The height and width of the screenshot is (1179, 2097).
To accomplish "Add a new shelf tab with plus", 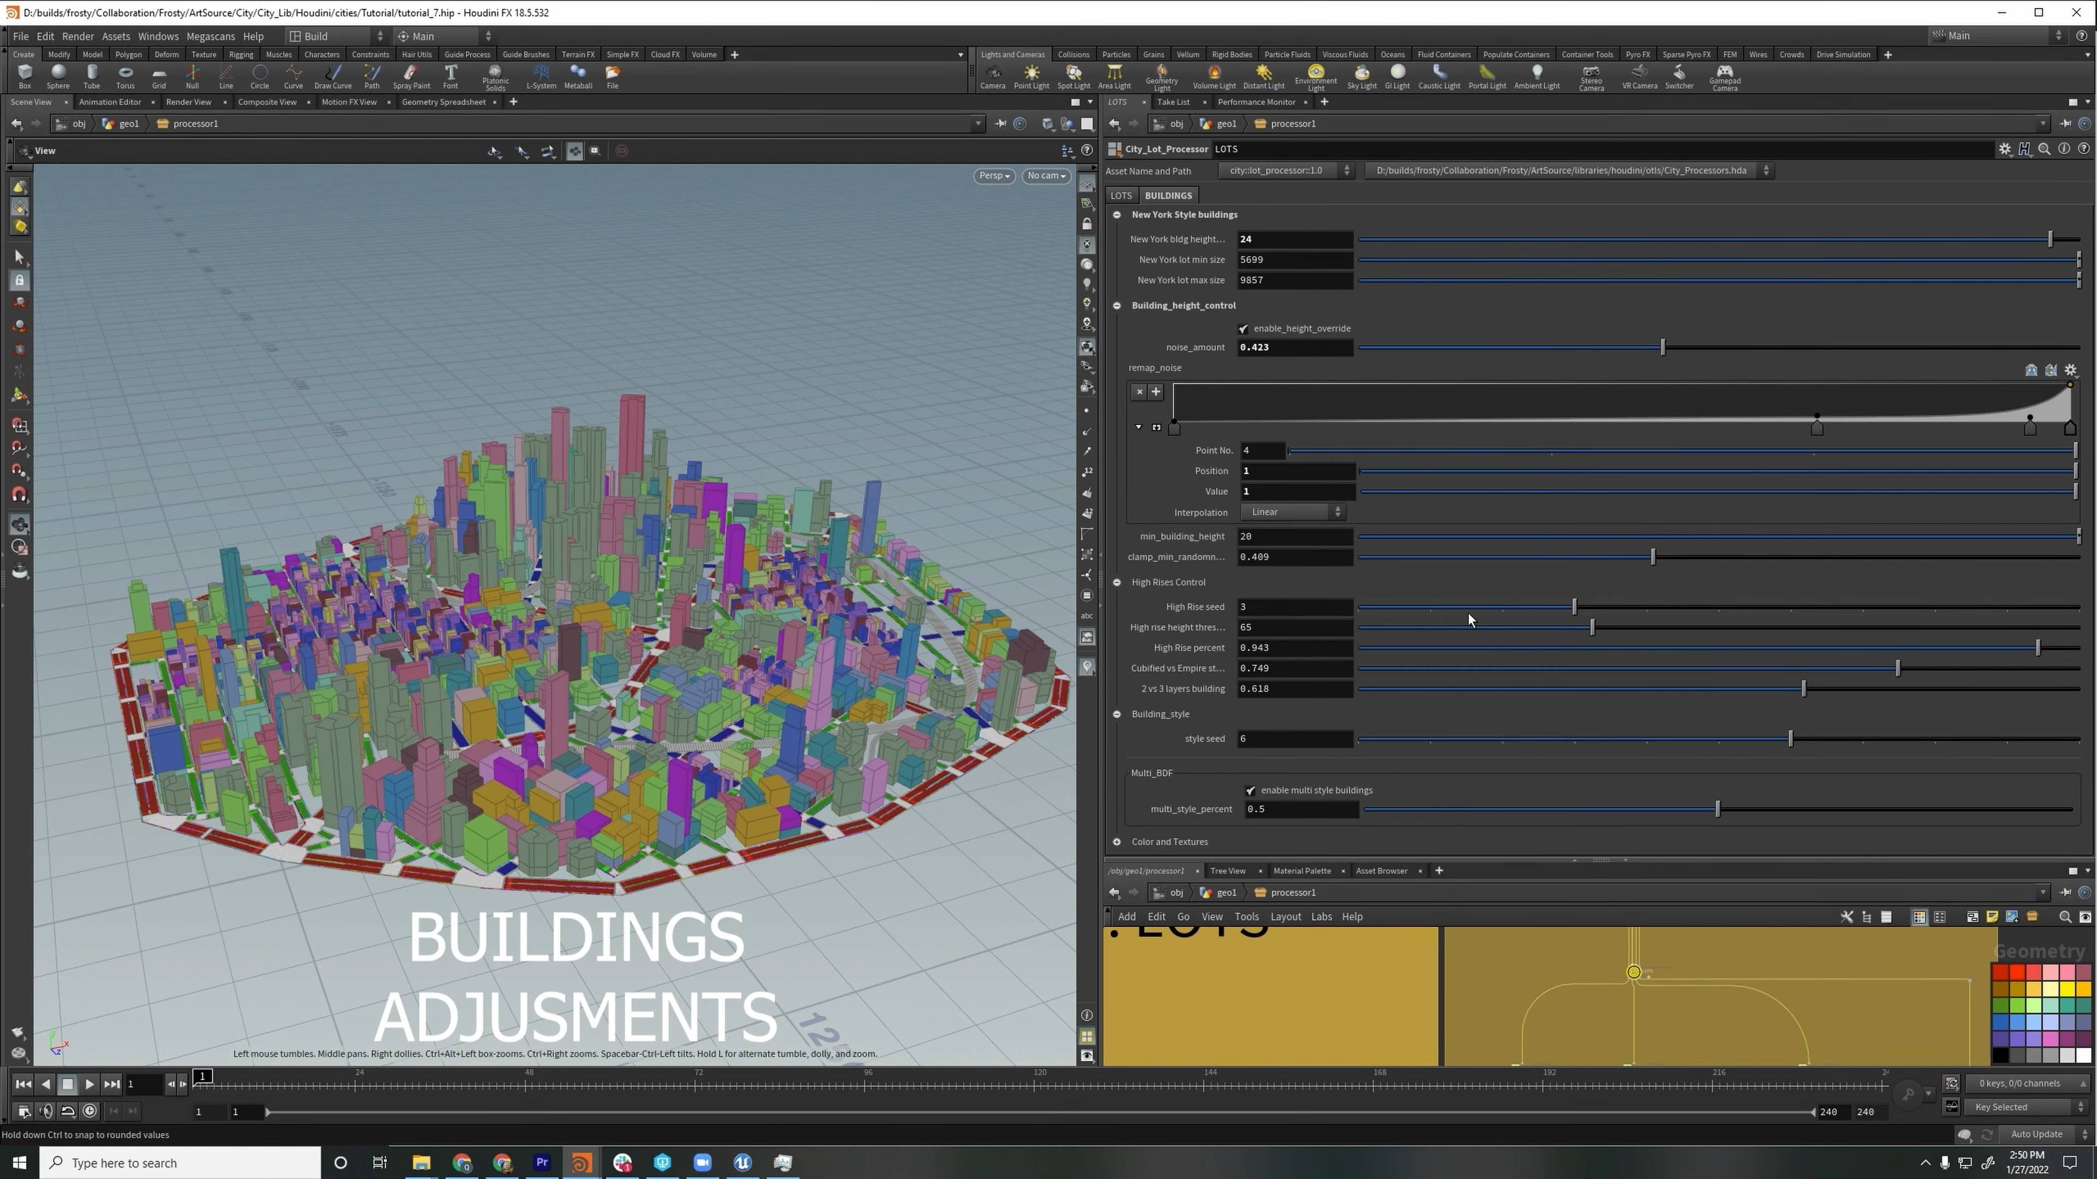I will [734, 55].
